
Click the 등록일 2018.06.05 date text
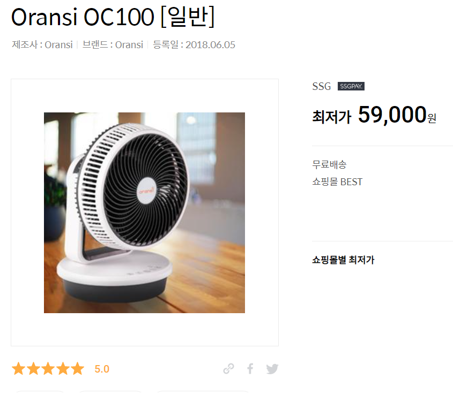click(194, 45)
